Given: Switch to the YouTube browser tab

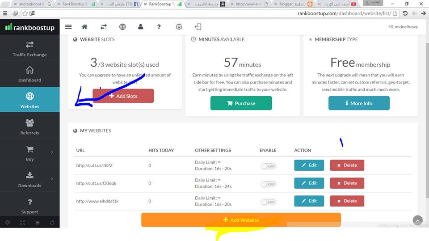Looking at the screenshot, I should point(337,4).
